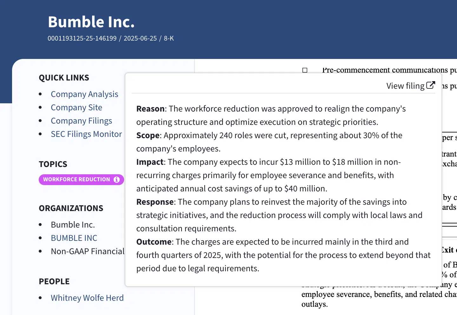Open the Company Analysis link
The width and height of the screenshot is (457, 315).
84,94
